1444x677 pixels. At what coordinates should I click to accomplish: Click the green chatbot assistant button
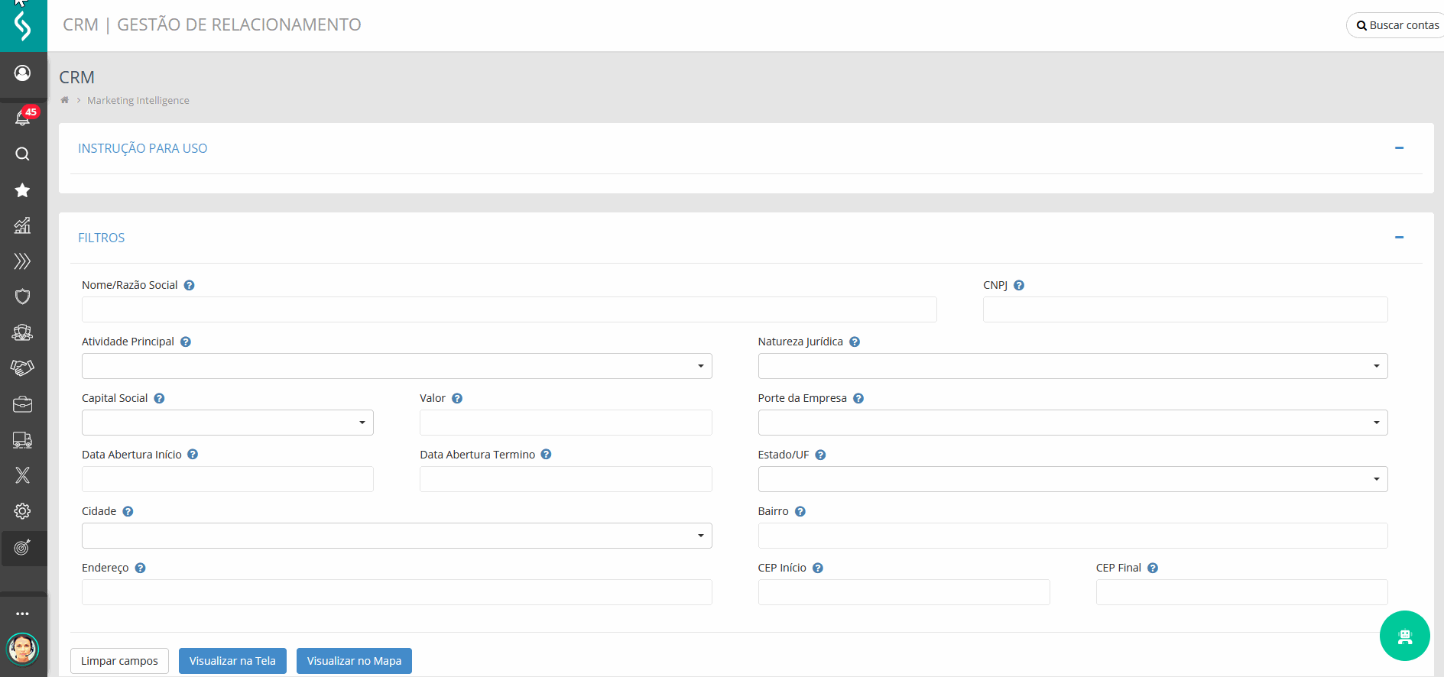coord(1404,636)
